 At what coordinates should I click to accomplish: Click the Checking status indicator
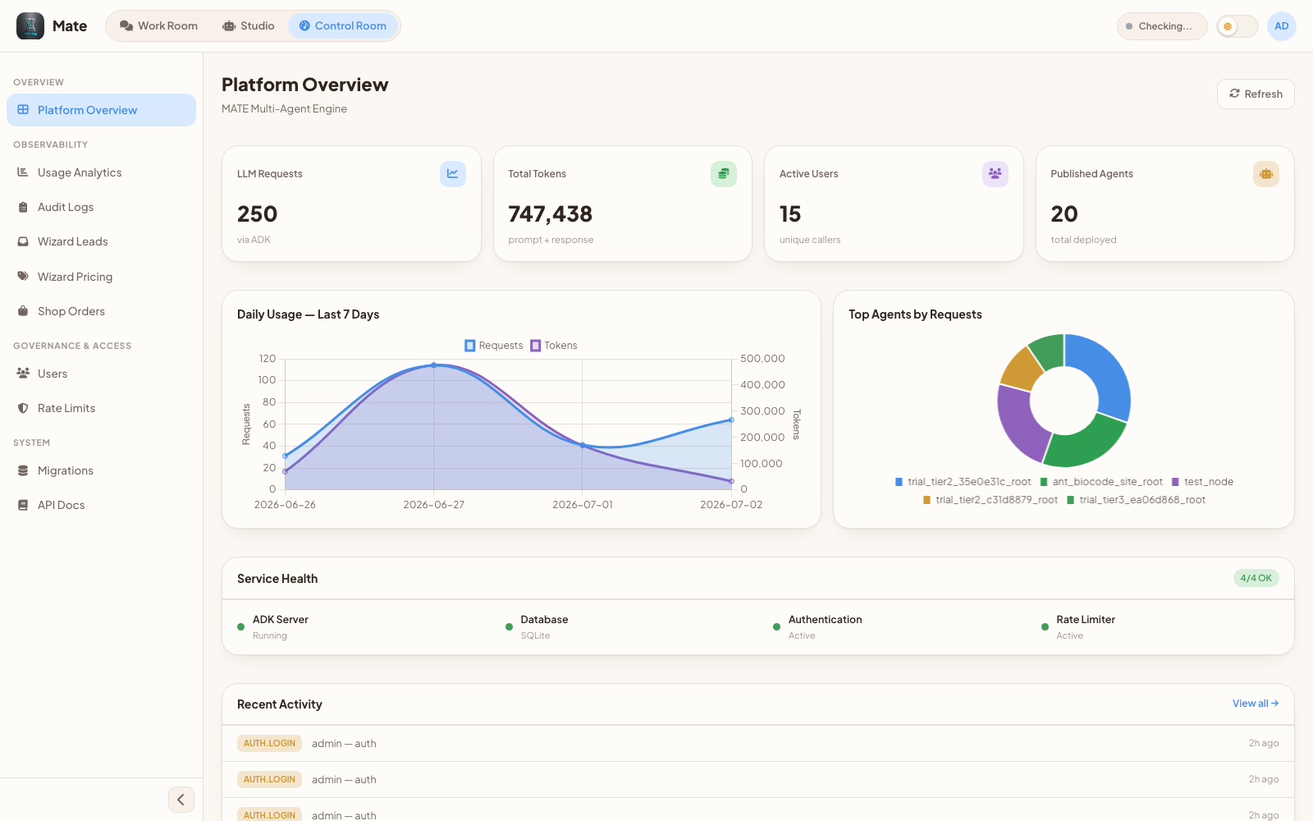point(1162,26)
